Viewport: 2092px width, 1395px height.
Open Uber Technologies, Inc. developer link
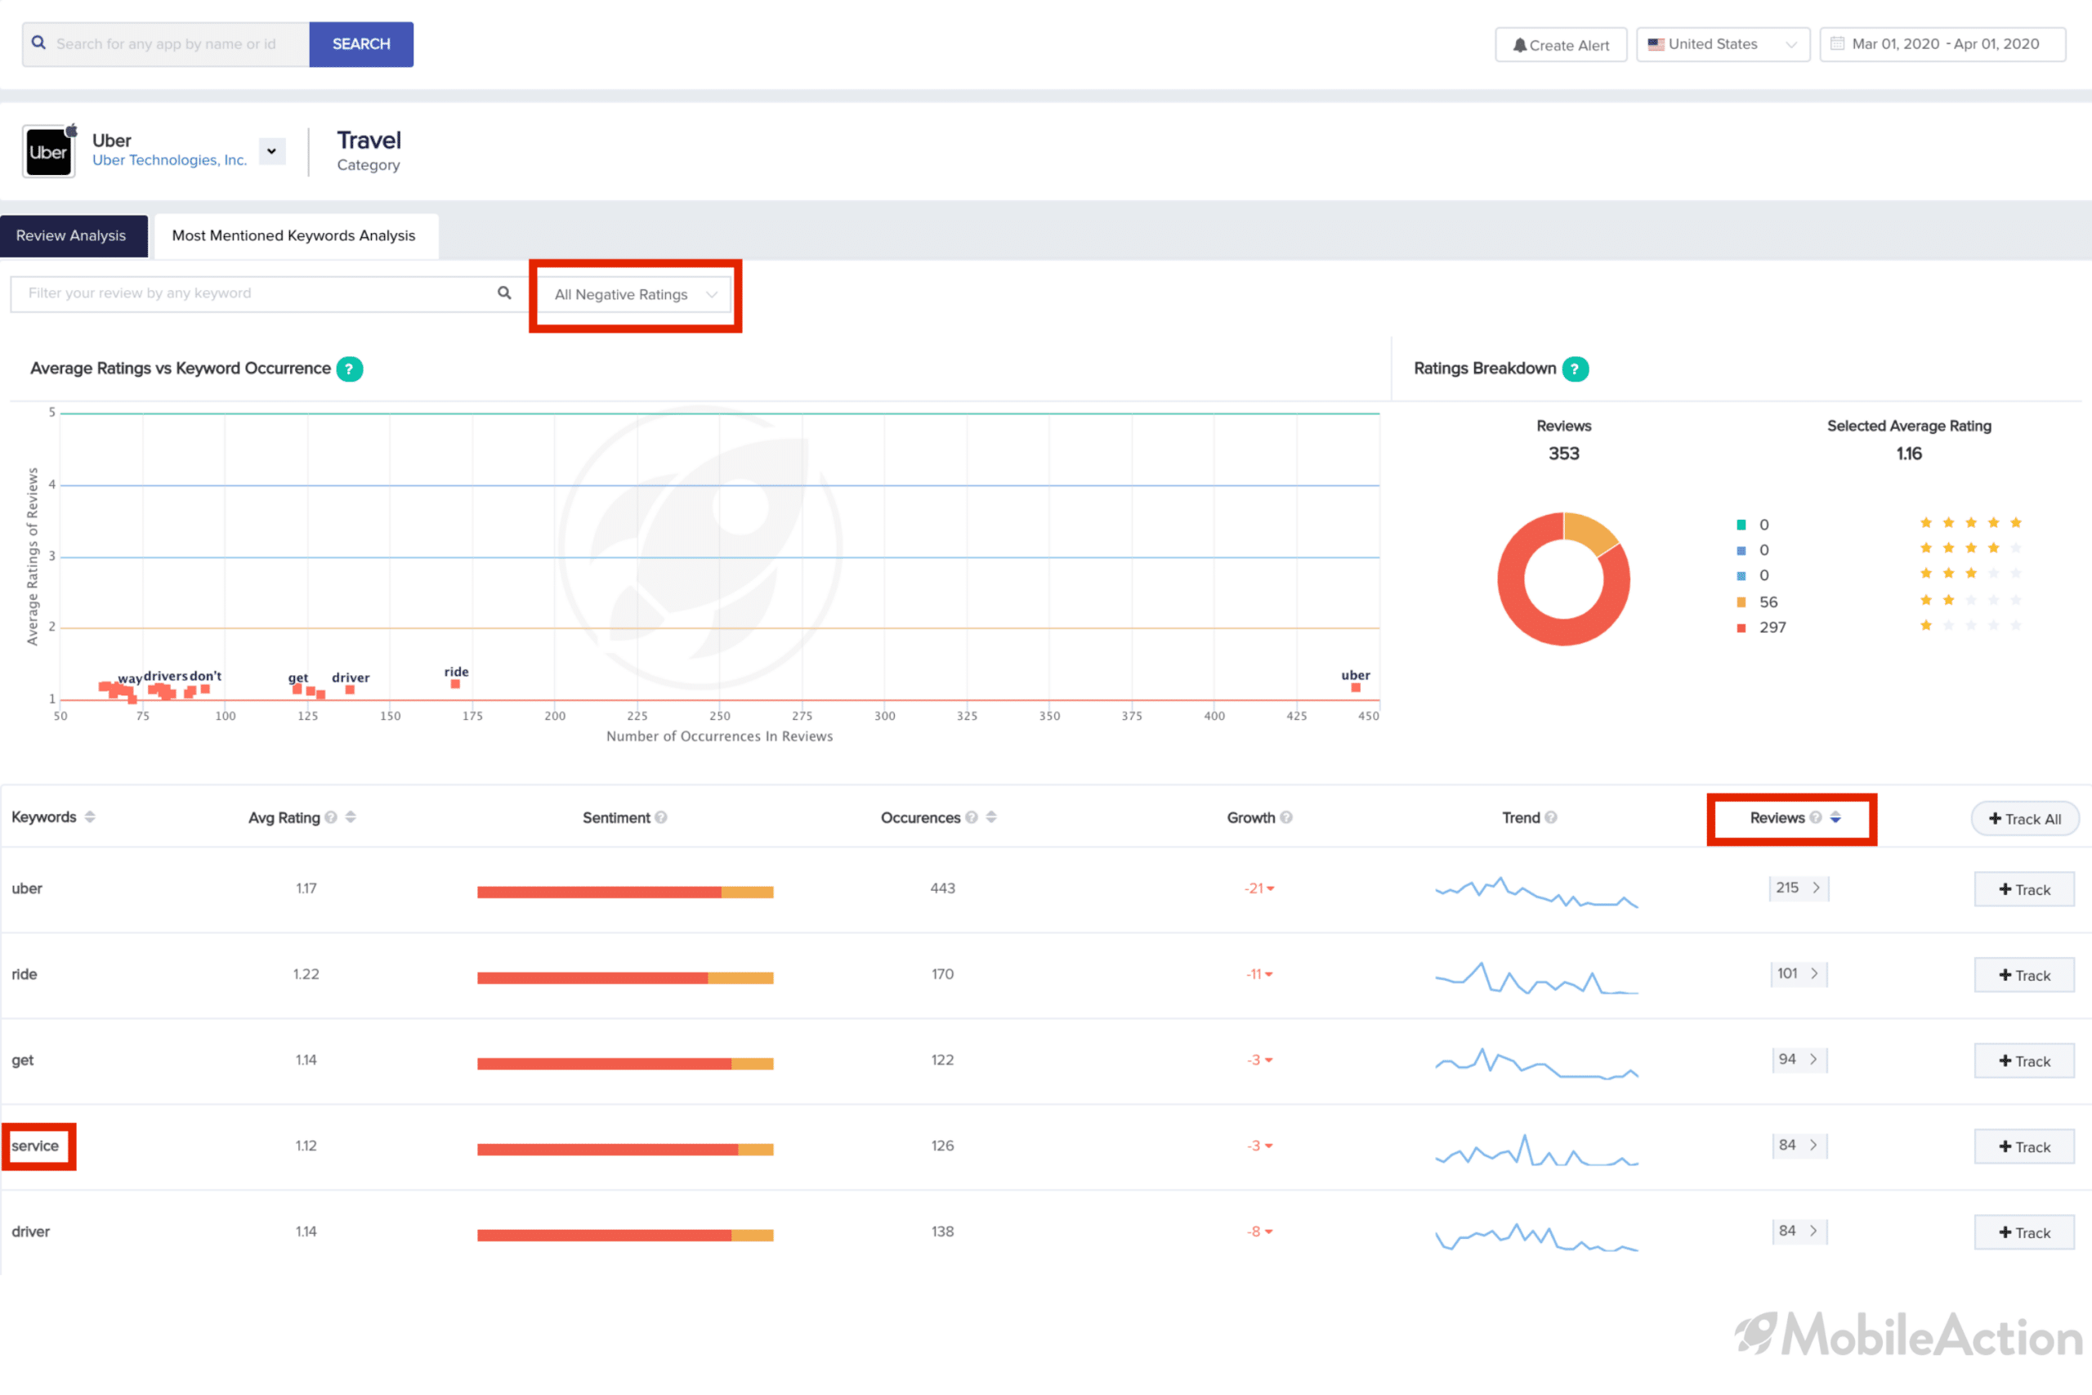(170, 160)
